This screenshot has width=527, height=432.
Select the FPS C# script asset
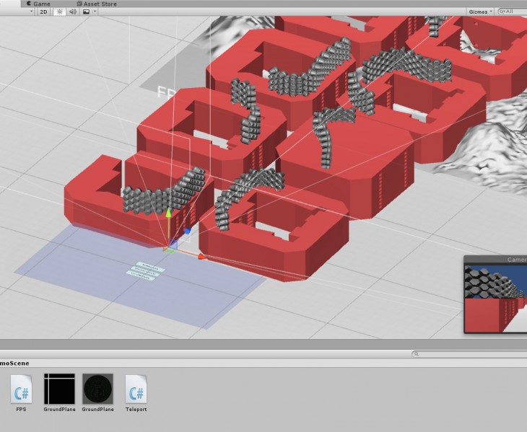click(21, 389)
